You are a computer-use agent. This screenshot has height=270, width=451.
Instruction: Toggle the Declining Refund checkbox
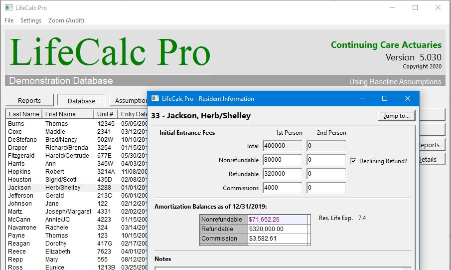point(353,161)
